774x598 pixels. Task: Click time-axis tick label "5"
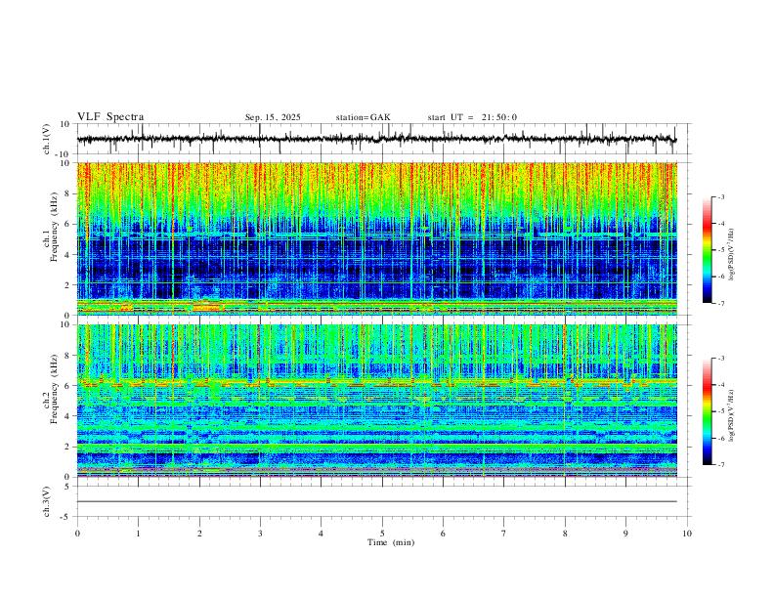382,534
